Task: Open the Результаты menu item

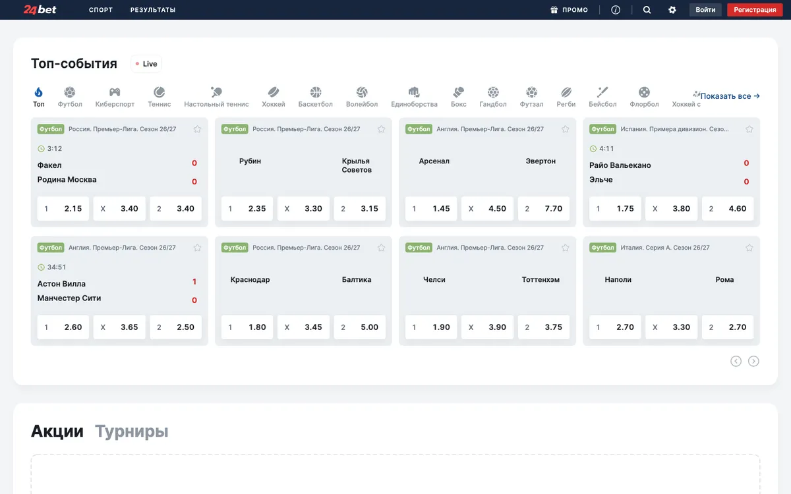Action: (153, 10)
